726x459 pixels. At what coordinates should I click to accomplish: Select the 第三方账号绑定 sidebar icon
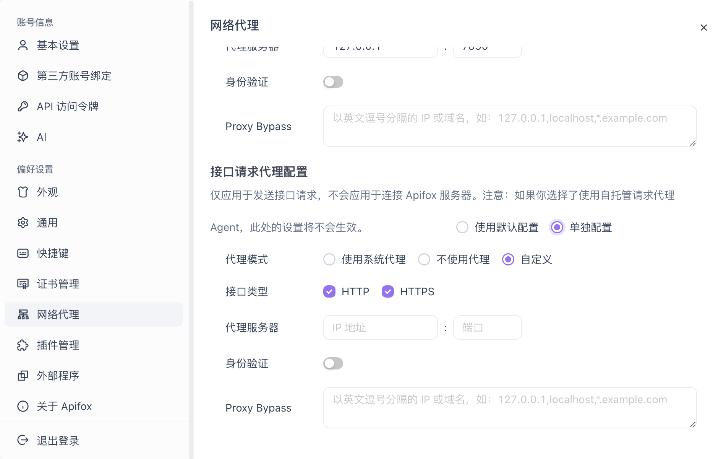coord(23,76)
